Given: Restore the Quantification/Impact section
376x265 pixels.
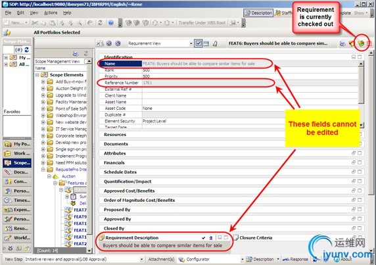Looking at the screenshot, I should click(x=354, y=181).
